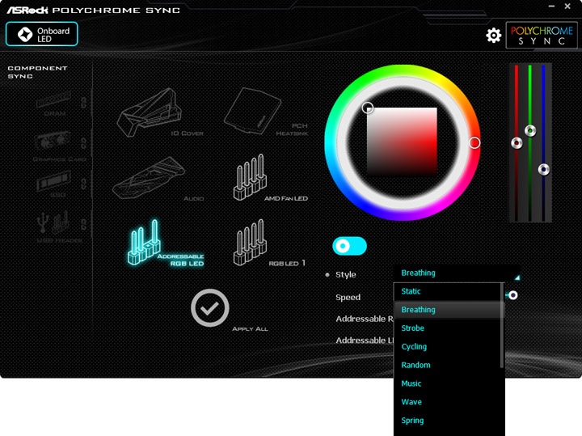Collapse the Style dropdown showing Breathing

coord(458,273)
